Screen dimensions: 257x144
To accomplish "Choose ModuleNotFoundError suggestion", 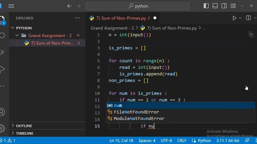I will pos(180,118).
